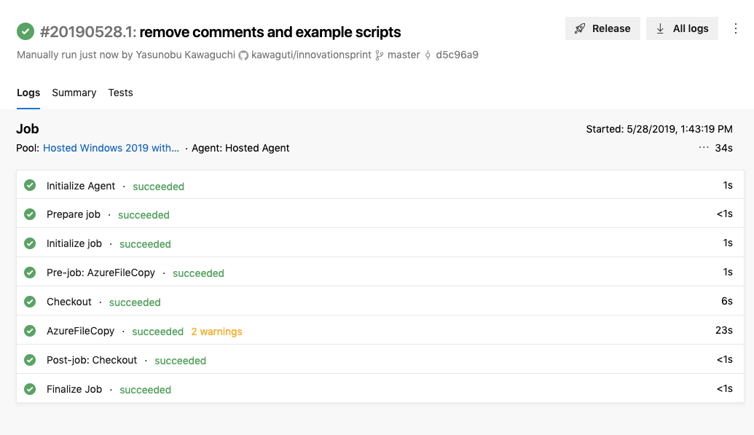Open the Tests tab
The image size is (754, 435).
(120, 93)
